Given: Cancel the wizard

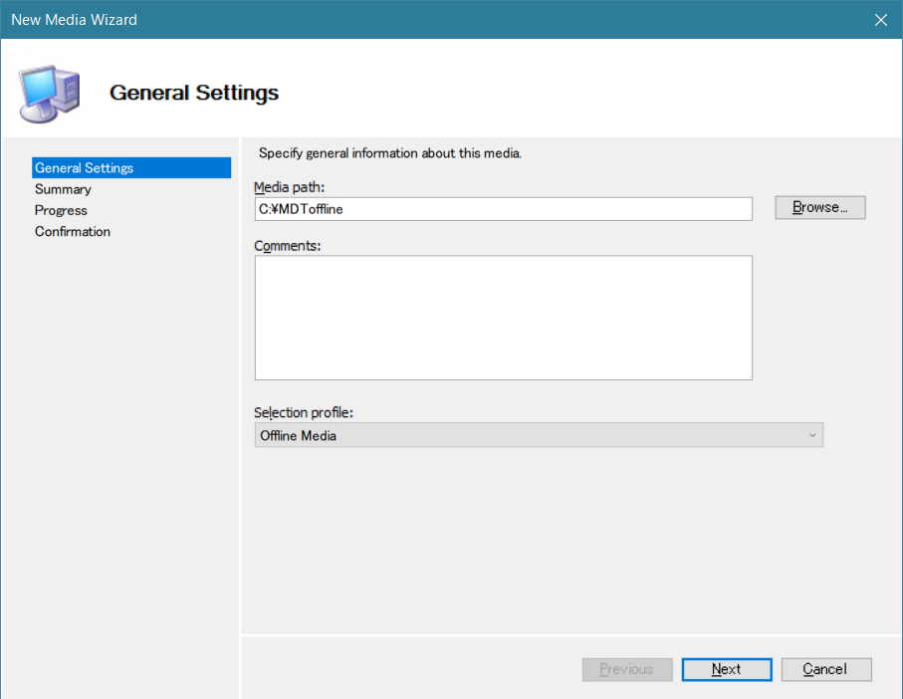Looking at the screenshot, I should click(x=825, y=669).
